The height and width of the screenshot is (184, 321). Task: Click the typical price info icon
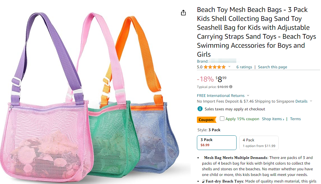[x=231, y=87]
